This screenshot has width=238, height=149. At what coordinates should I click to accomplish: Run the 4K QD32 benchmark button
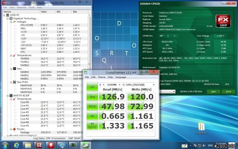(x=92, y=126)
